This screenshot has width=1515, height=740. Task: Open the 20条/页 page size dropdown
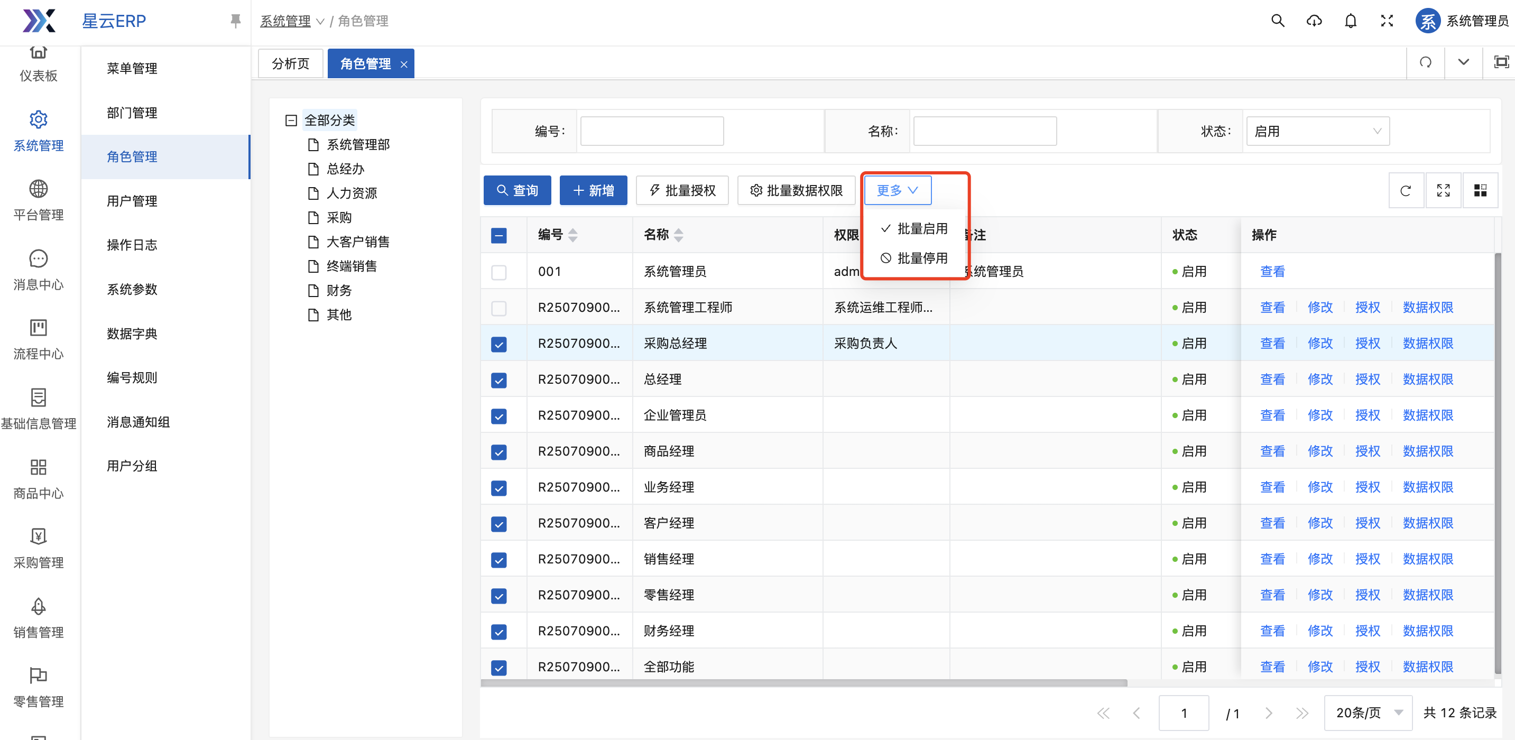tap(1368, 713)
